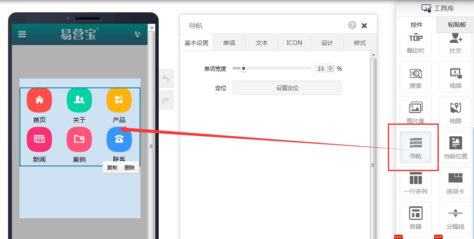Viewport: 474px width, 239px height.
Task: Select the 联系 contact phone icon
Action: tap(119, 139)
